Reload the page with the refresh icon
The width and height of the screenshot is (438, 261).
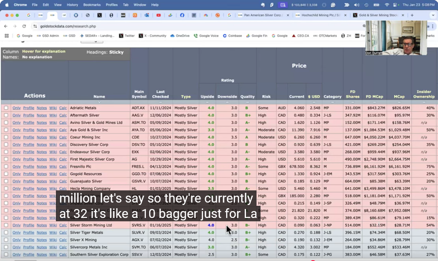[x=23, y=26]
